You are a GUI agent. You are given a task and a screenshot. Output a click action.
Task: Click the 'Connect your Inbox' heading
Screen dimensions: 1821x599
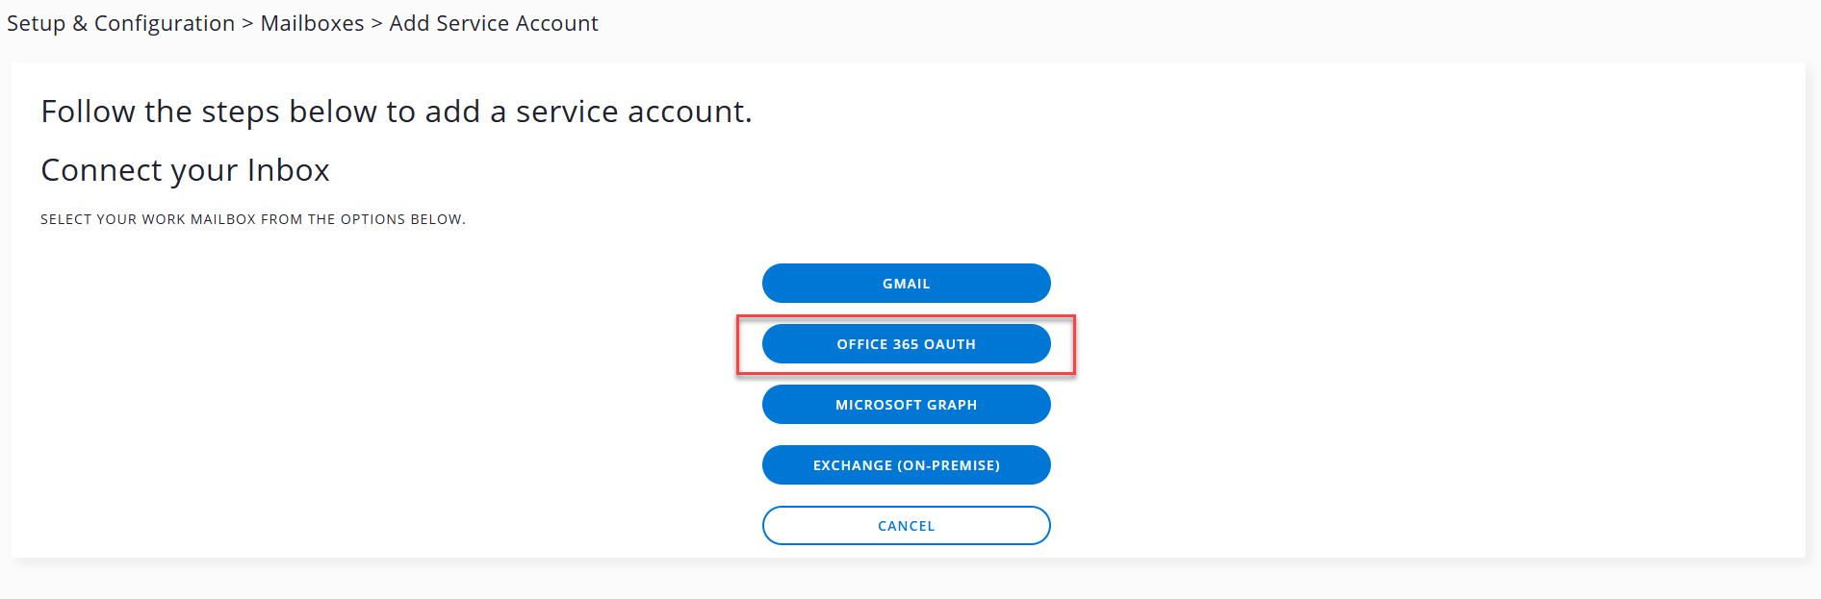tap(185, 170)
